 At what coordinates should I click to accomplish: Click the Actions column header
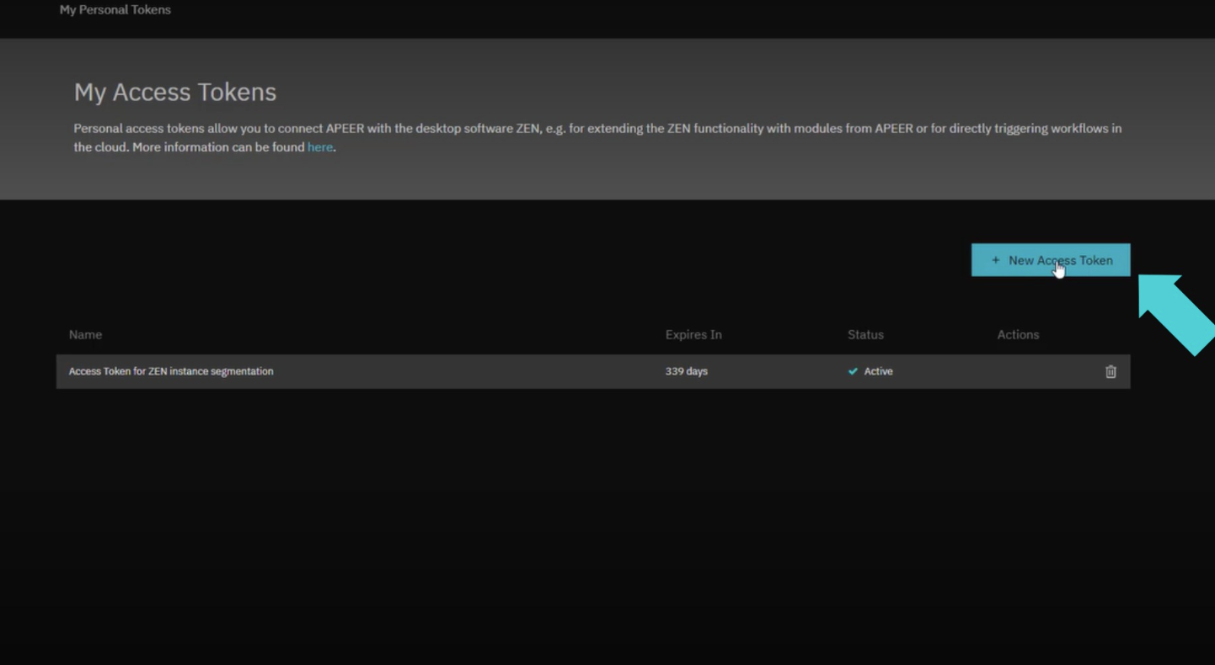(1018, 334)
